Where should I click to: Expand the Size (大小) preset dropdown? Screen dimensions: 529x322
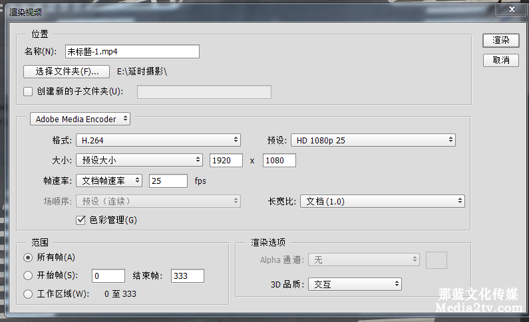pos(139,160)
